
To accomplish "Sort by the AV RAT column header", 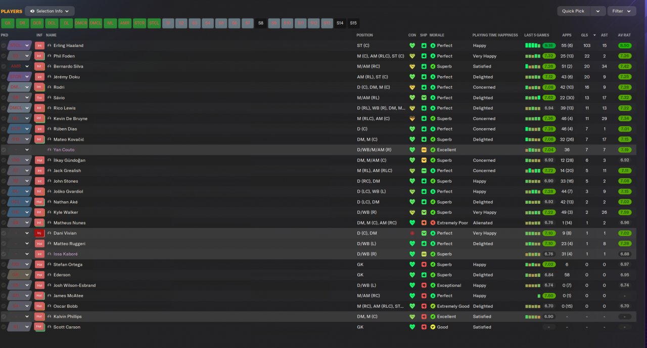I will coord(624,35).
